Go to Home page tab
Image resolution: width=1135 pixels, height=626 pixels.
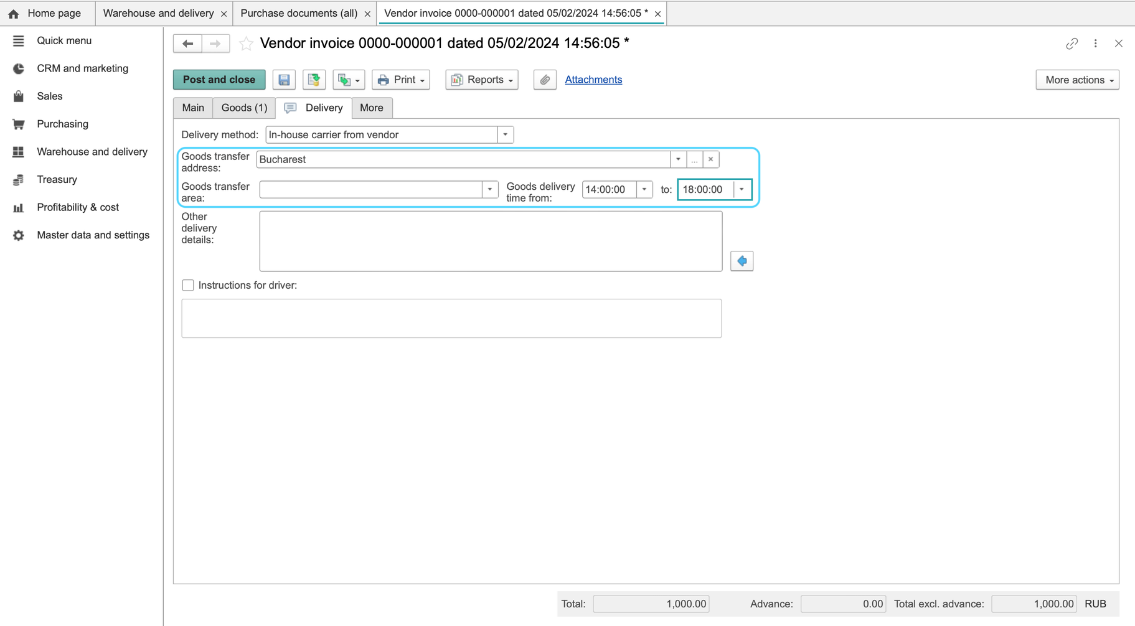click(47, 13)
